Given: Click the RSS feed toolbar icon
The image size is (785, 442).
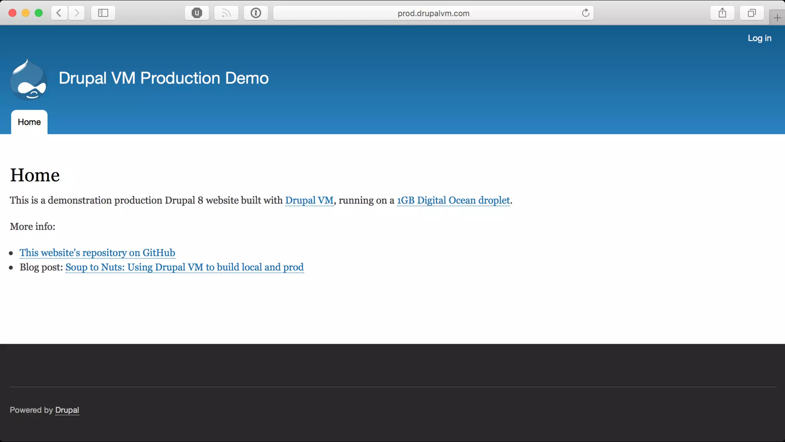Looking at the screenshot, I should coord(226,13).
